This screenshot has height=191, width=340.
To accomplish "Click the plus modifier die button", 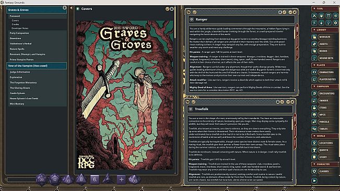I will coord(121,180).
